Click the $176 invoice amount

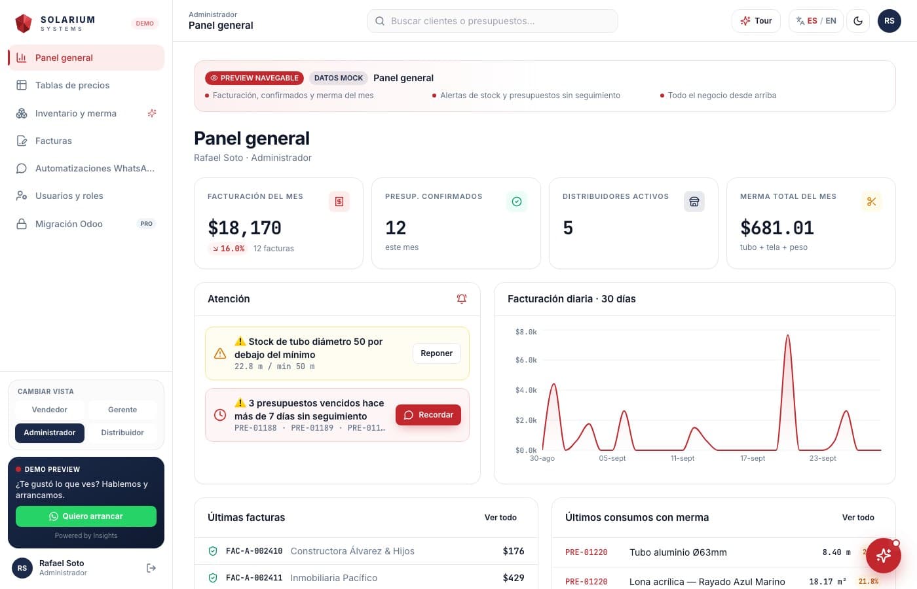coord(514,551)
